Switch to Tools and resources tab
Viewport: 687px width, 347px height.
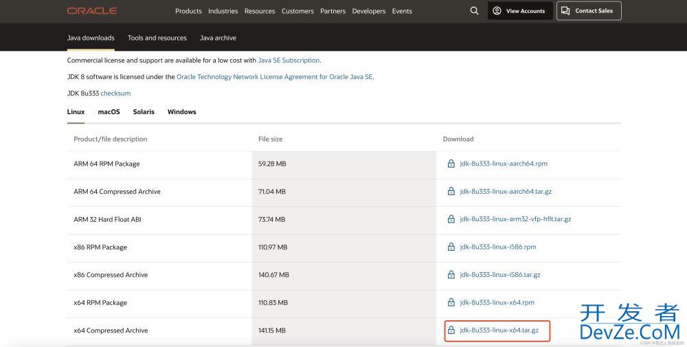tap(157, 38)
